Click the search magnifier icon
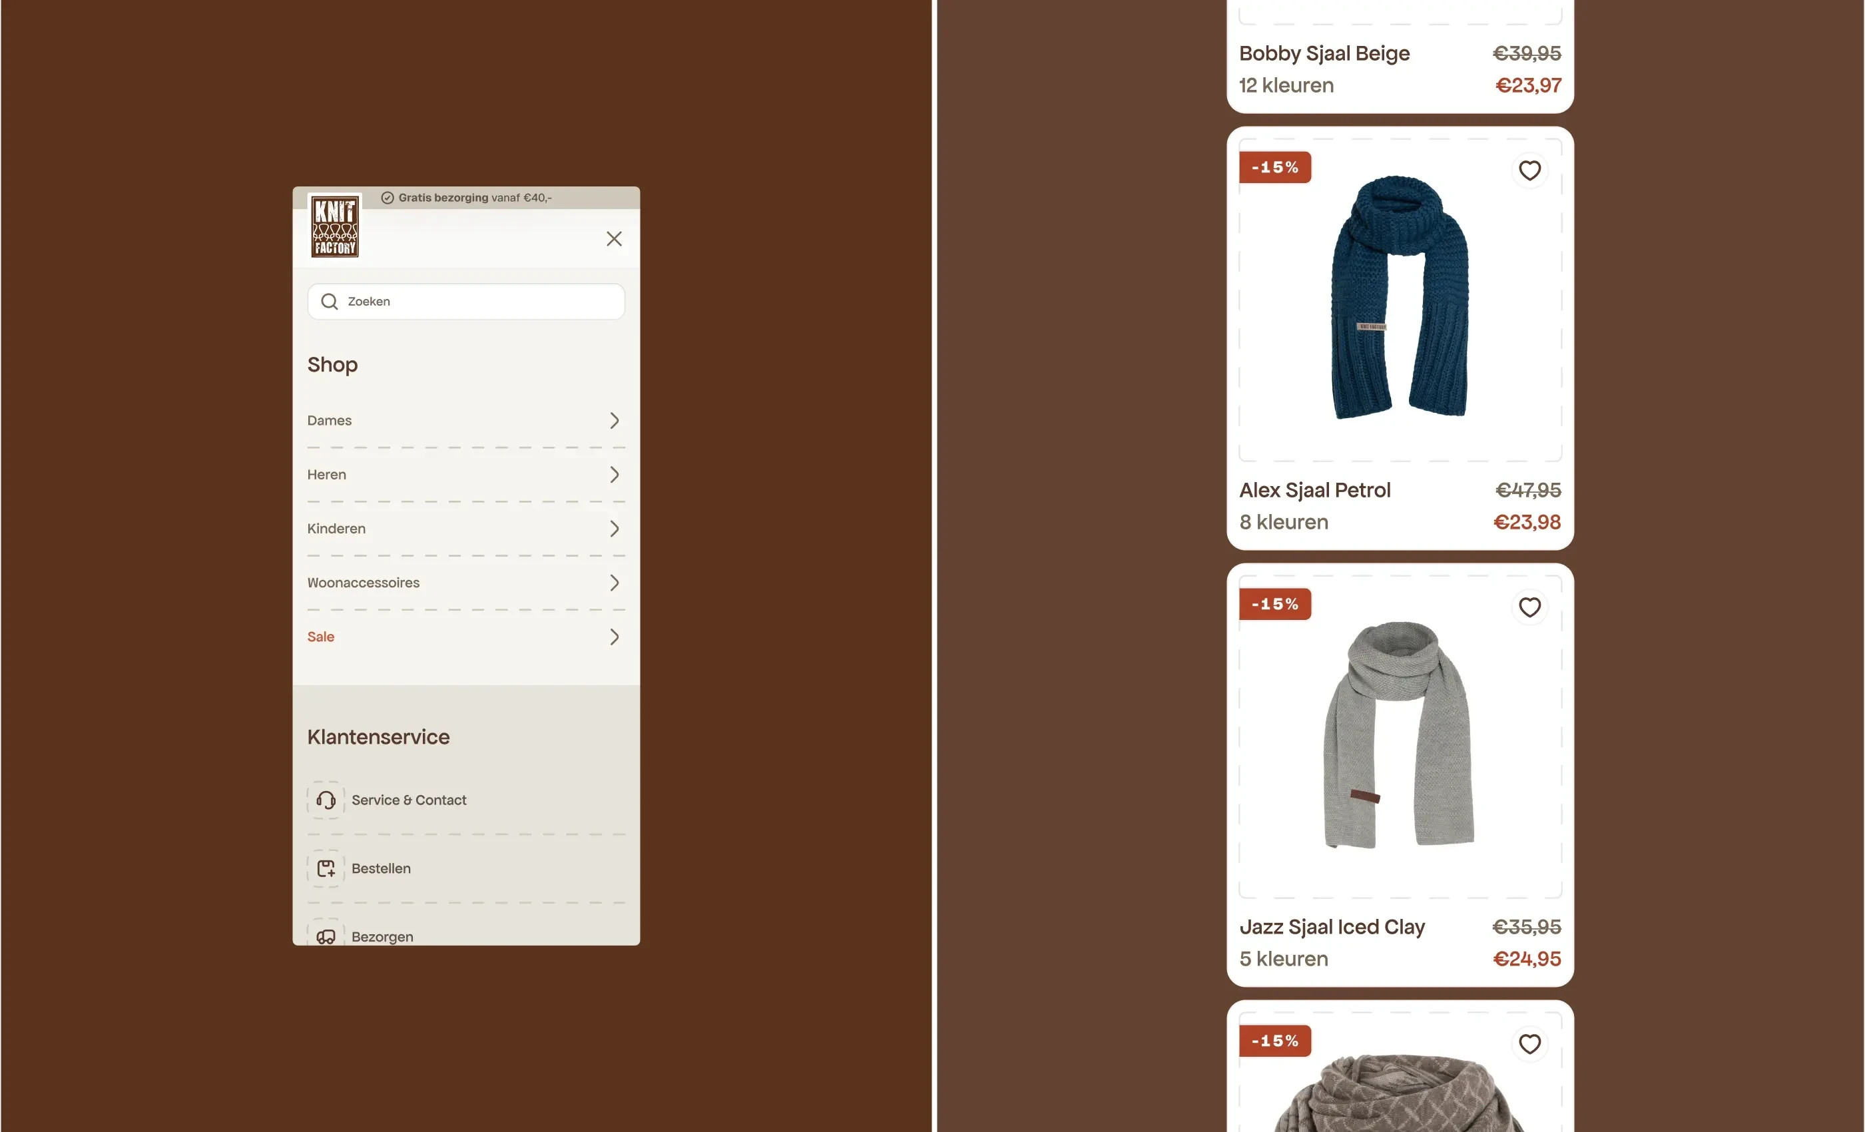Image resolution: width=1865 pixels, height=1132 pixels. coord(329,302)
